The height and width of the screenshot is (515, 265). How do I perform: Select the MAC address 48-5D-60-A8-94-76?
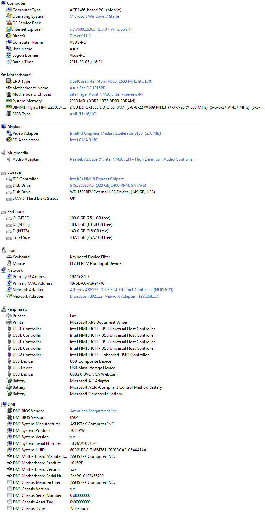point(87,283)
